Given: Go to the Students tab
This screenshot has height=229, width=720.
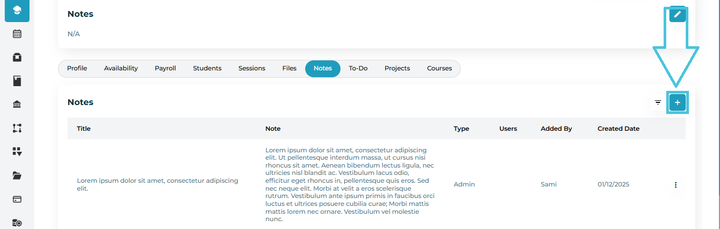Looking at the screenshot, I should [207, 68].
